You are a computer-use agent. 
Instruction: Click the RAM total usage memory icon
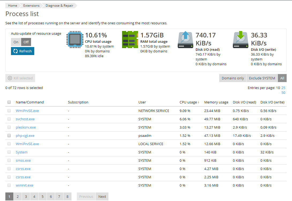click(130, 39)
